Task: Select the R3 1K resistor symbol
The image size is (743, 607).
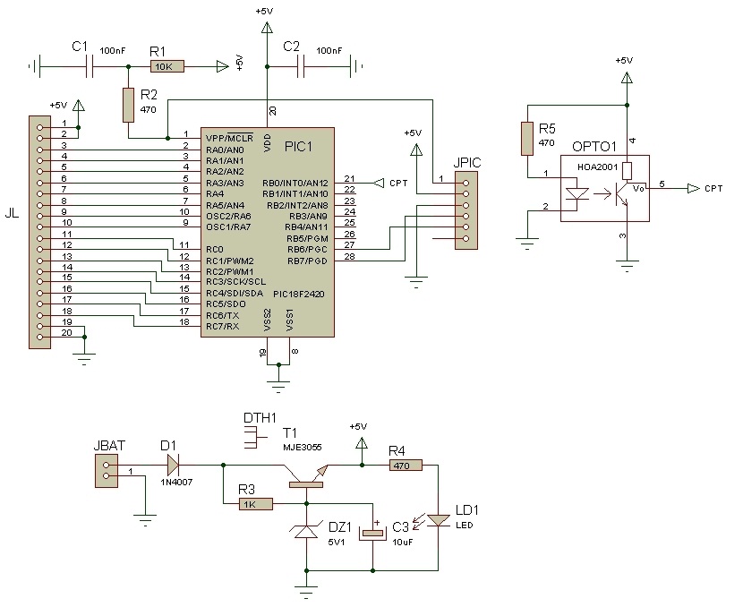Action: 255,504
